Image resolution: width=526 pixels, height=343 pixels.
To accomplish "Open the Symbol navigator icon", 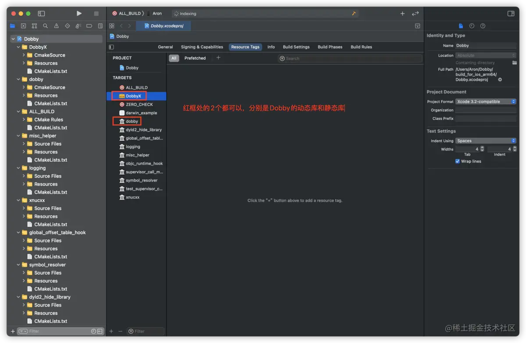I will coord(34,26).
